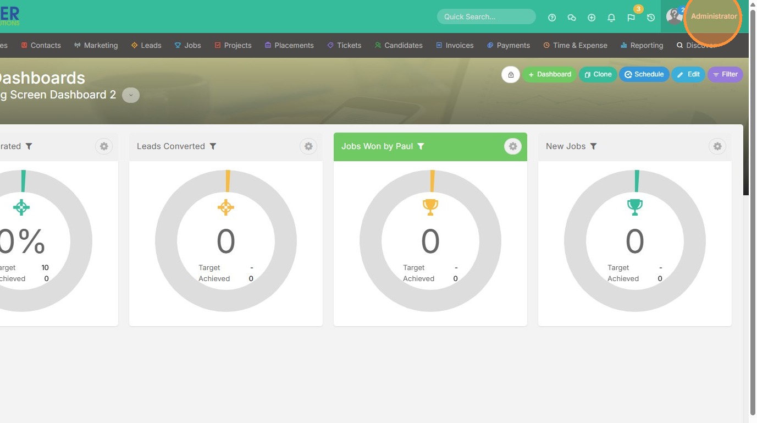
Task: Edit the dashboard with the Edit button
Action: pyautogui.click(x=688, y=75)
